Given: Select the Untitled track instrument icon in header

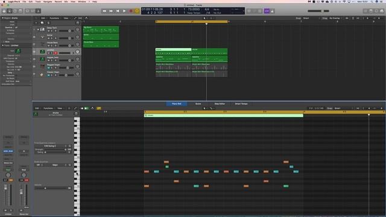Looking at the screenshot, I should (x=42, y=52).
